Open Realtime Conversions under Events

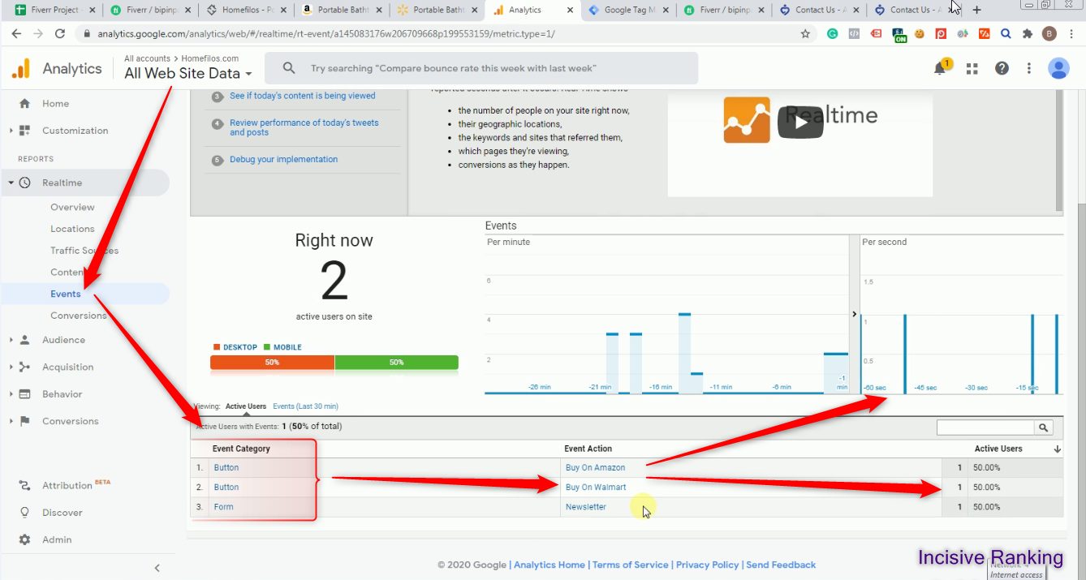(79, 316)
